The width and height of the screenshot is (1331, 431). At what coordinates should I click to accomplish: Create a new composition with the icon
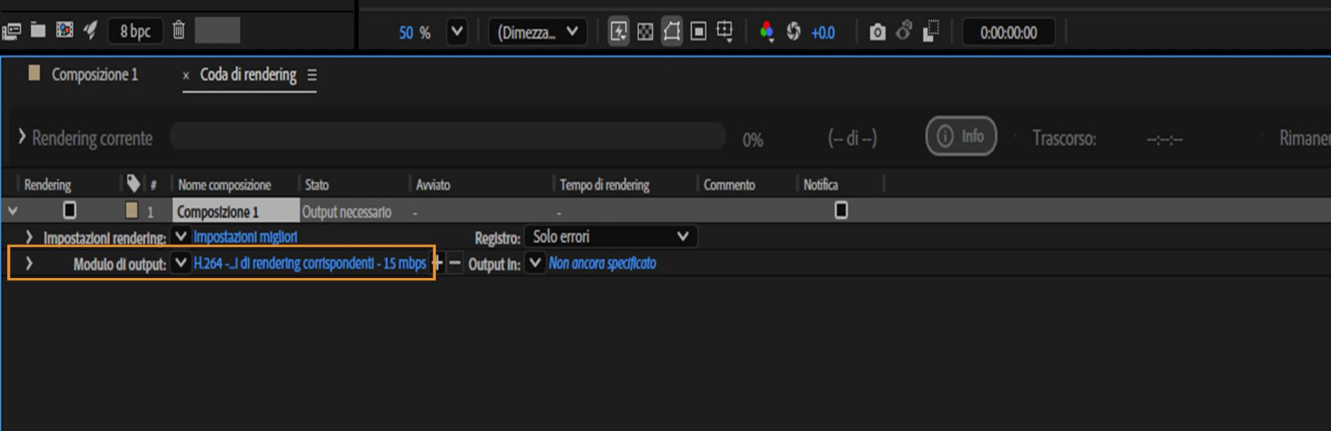pyautogui.click(x=64, y=30)
